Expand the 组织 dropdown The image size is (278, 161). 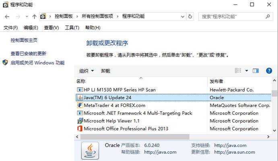(86, 71)
